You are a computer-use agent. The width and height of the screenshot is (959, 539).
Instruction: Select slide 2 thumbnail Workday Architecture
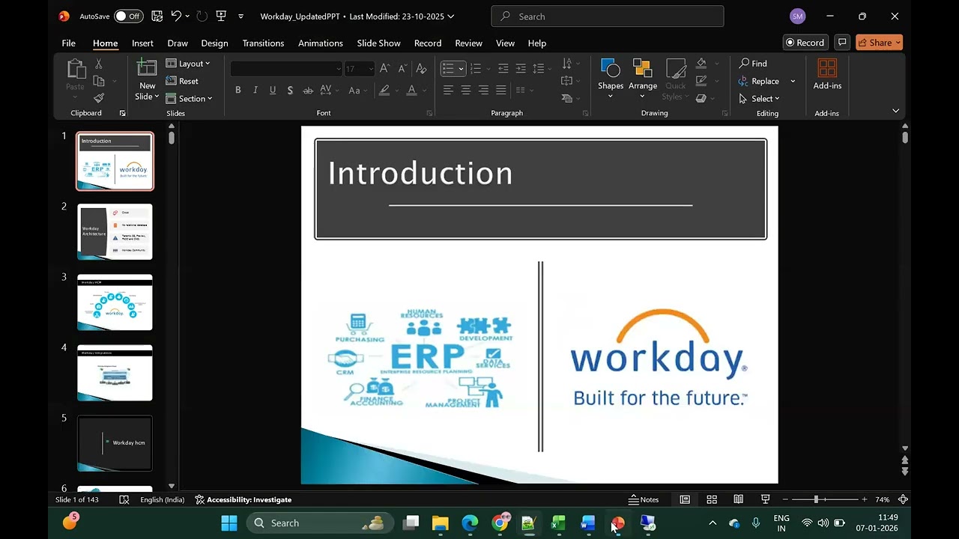tap(115, 232)
